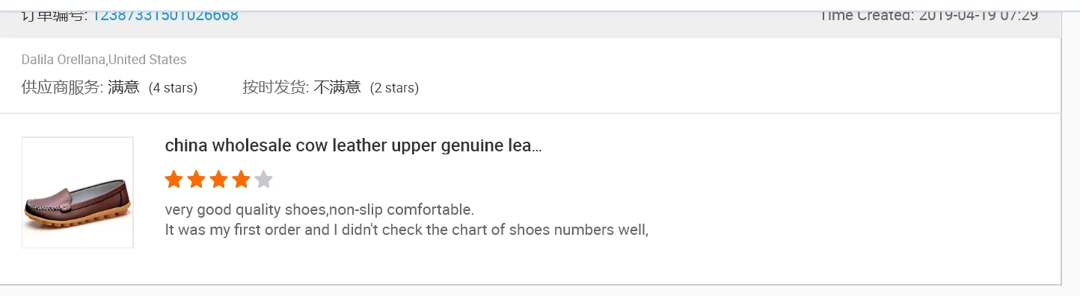Click the second orange rating star
The width and height of the screenshot is (1080, 296).
click(x=196, y=180)
